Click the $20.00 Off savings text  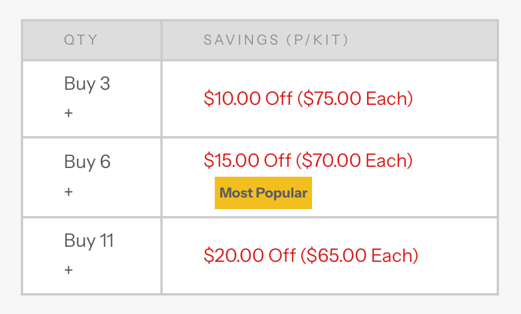[250, 255]
